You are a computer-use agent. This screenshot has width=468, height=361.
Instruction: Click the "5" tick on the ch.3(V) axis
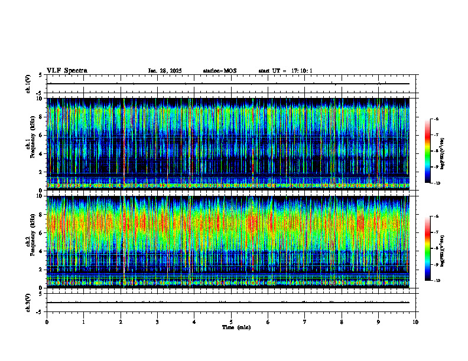click(41, 294)
